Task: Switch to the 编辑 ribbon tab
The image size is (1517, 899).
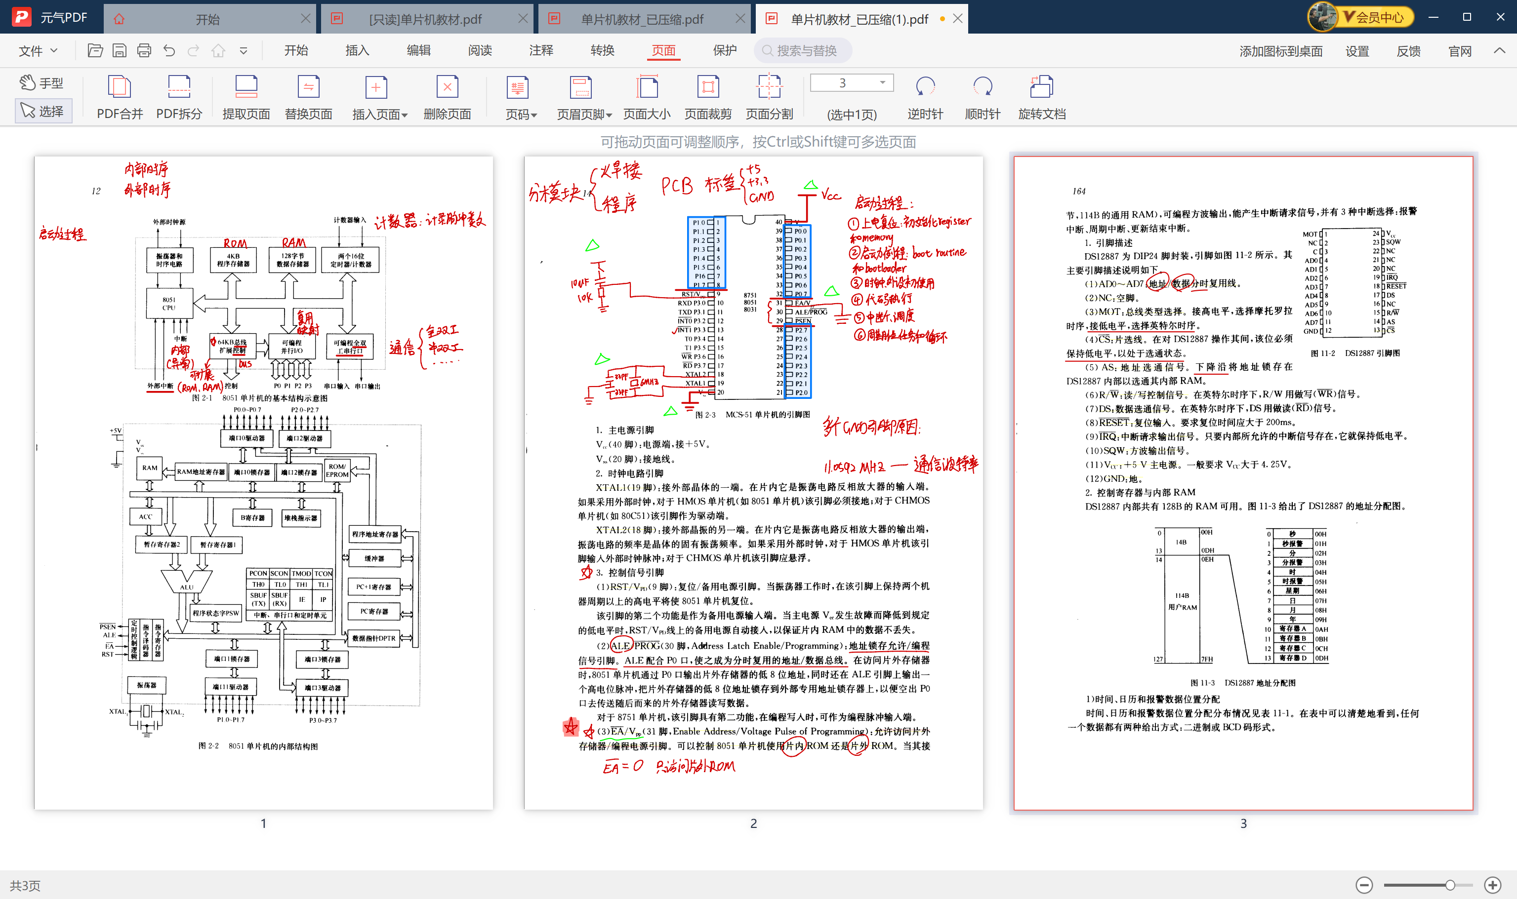Action: coord(418,50)
